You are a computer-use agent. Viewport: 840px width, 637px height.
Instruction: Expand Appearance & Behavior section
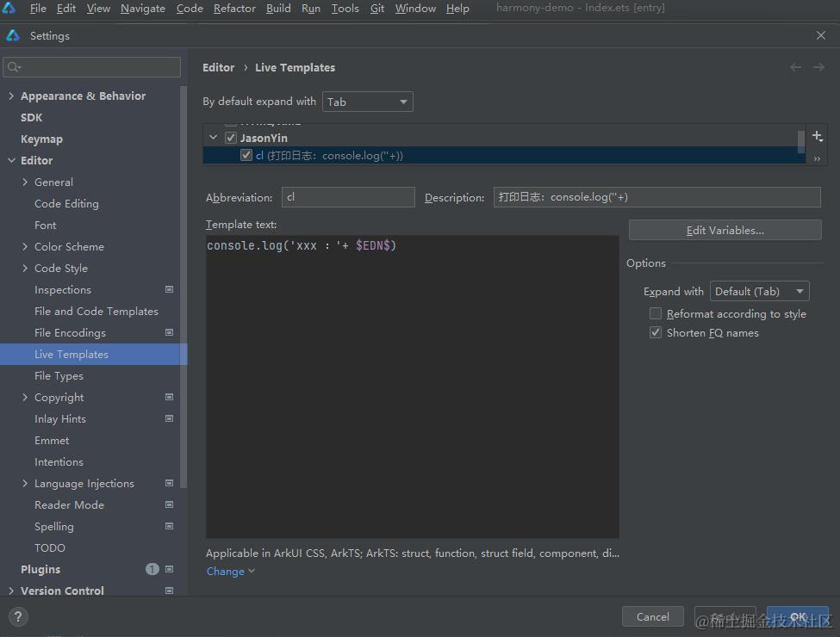tap(11, 96)
